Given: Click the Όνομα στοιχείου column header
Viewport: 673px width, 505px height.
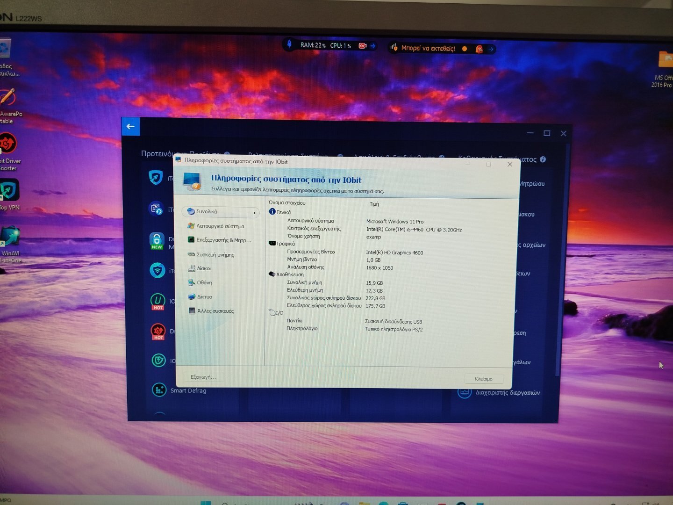Looking at the screenshot, I should (286, 203).
